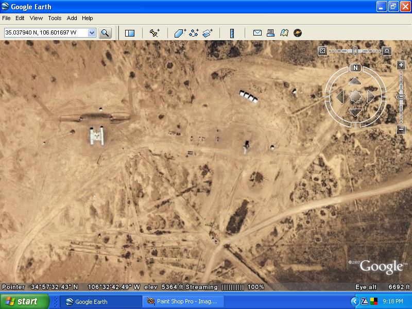
Task: Switch to Google Earth taskbar button
Action: (x=101, y=302)
